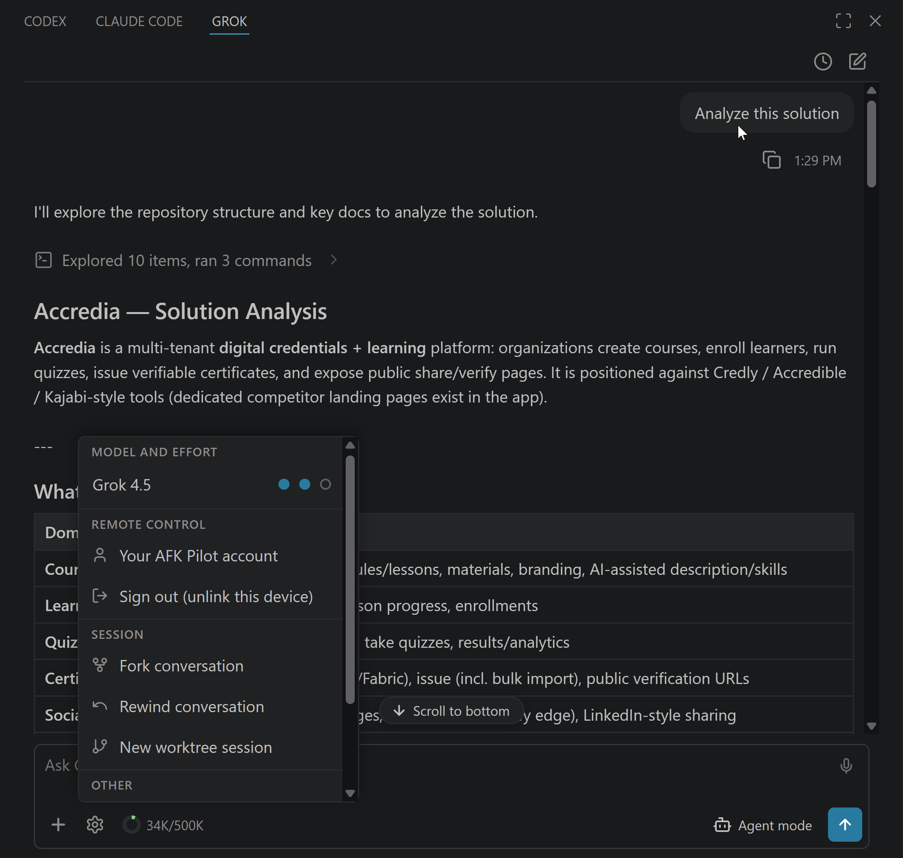Click the REMOTE CONTROL section header
Screen dimensions: 903x858
(148, 525)
